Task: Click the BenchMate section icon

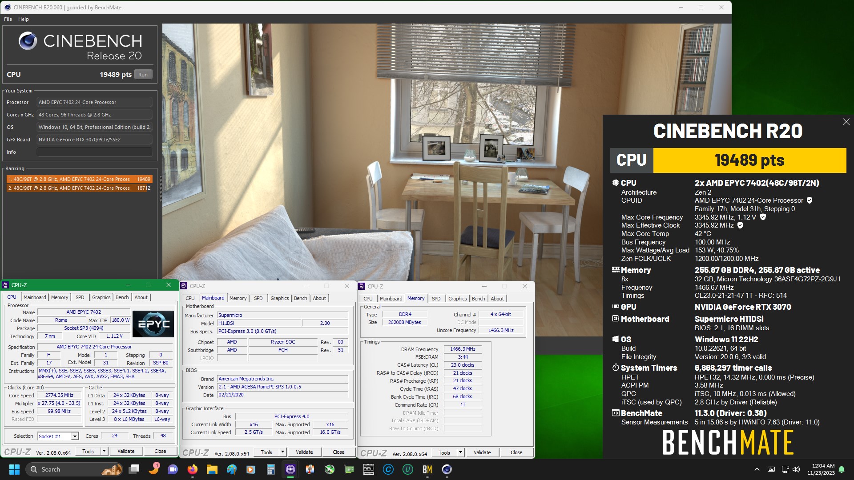Action: [x=616, y=413]
